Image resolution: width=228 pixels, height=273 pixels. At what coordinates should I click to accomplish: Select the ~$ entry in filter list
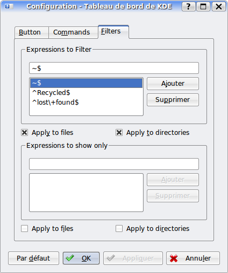pos(86,83)
